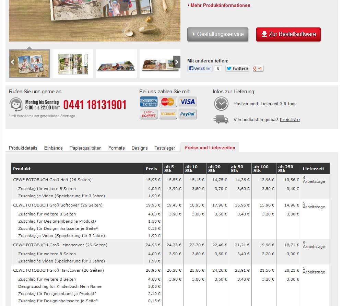Image resolution: width=343 pixels, height=306 pixels.
Task: Share via the Twittern button
Action: [237, 68]
